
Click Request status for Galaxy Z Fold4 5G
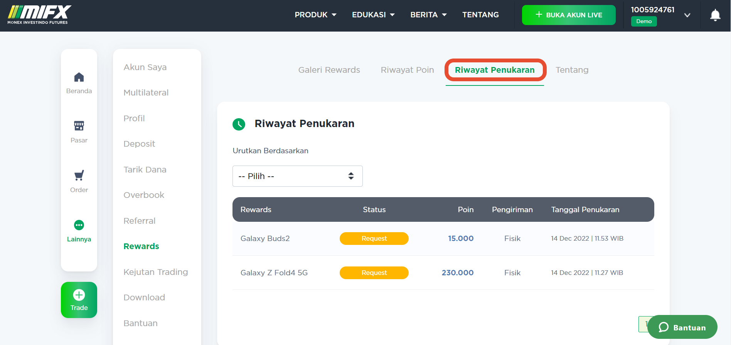point(374,273)
